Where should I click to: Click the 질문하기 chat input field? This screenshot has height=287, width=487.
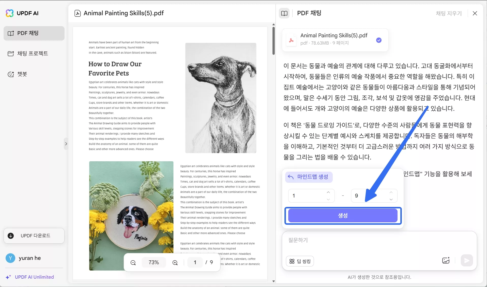tap(379, 240)
